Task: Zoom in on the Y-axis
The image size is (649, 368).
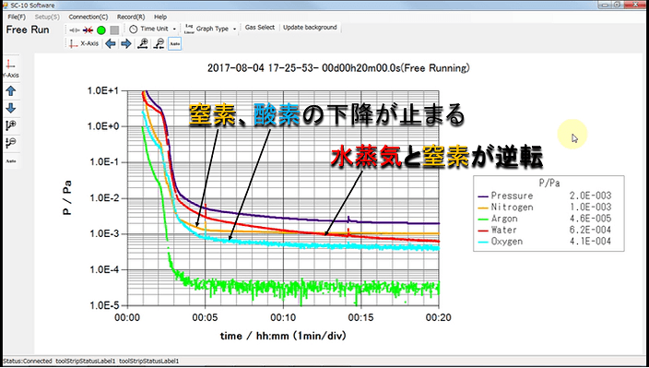Action: [x=11, y=125]
